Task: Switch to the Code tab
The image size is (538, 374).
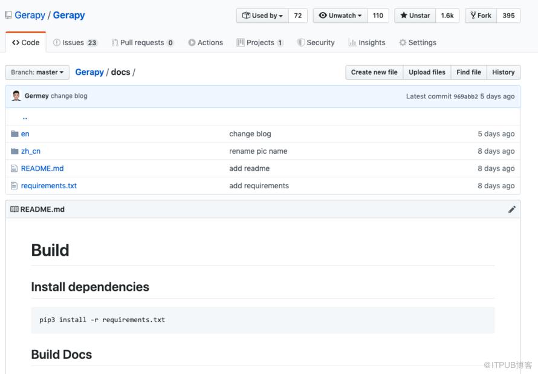Action: [x=26, y=42]
